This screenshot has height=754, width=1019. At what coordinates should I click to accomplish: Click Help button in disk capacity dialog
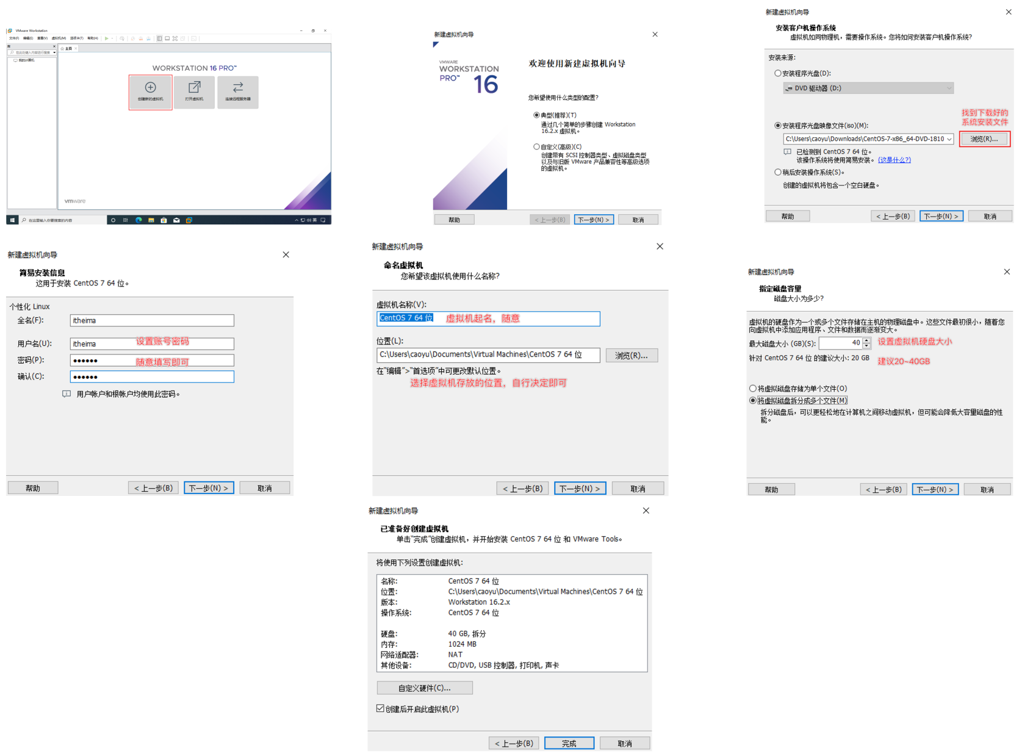(771, 489)
